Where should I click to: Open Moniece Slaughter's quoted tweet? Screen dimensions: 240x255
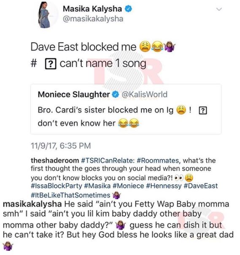coord(126,109)
